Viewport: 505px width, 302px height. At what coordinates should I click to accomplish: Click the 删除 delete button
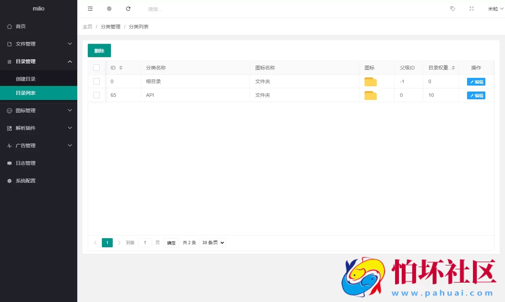click(x=99, y=50)
